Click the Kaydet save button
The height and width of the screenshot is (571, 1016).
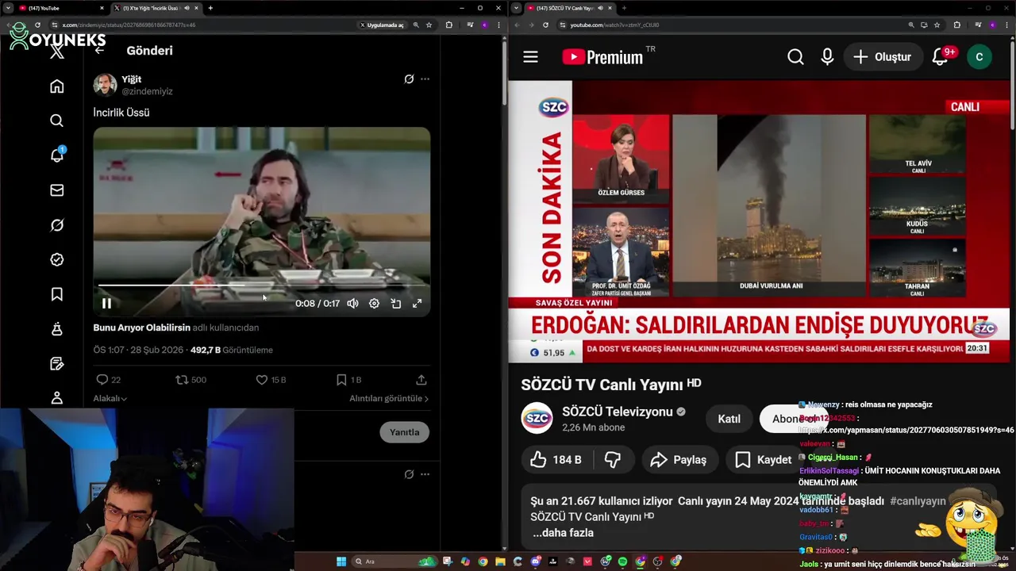(764, 459)
